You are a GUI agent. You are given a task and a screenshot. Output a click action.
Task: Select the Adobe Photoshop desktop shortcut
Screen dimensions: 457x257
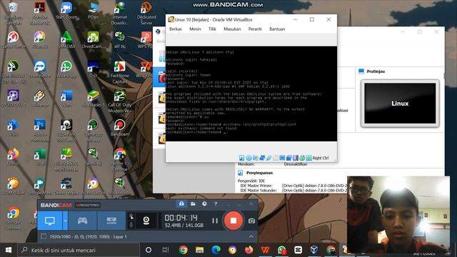pyautogui.click(x=40, y=130)
